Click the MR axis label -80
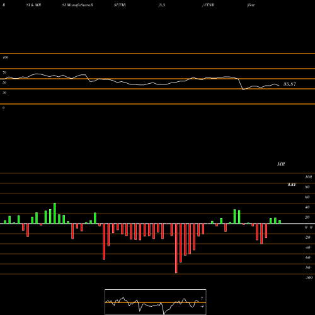315x315 pixels. point(307,268)
